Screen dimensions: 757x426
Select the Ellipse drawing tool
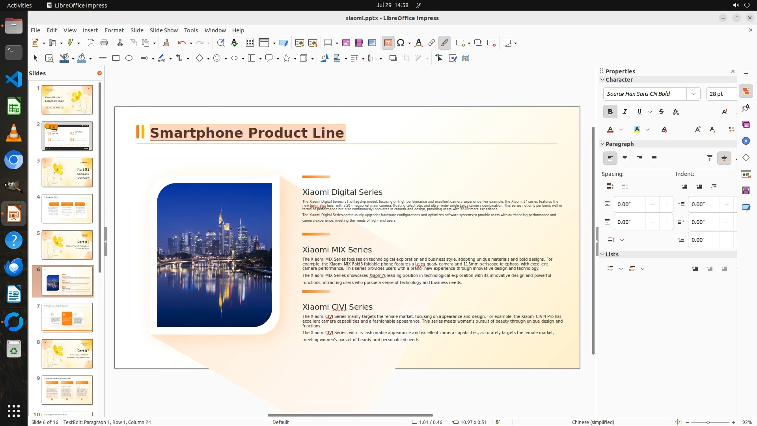(129, 58)
